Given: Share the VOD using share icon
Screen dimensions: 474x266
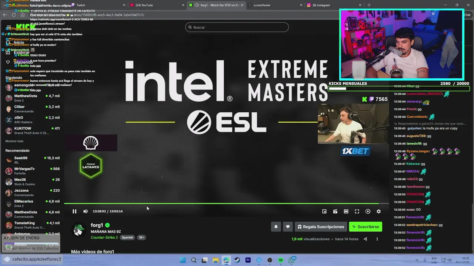Looking at the screenshot, I should [365, 239].
